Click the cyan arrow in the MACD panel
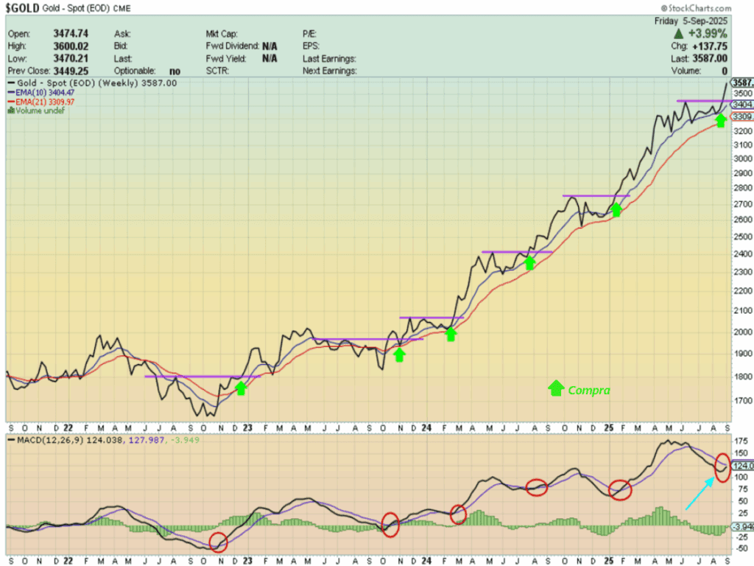 pyautogui.click(x=698, y=494)
